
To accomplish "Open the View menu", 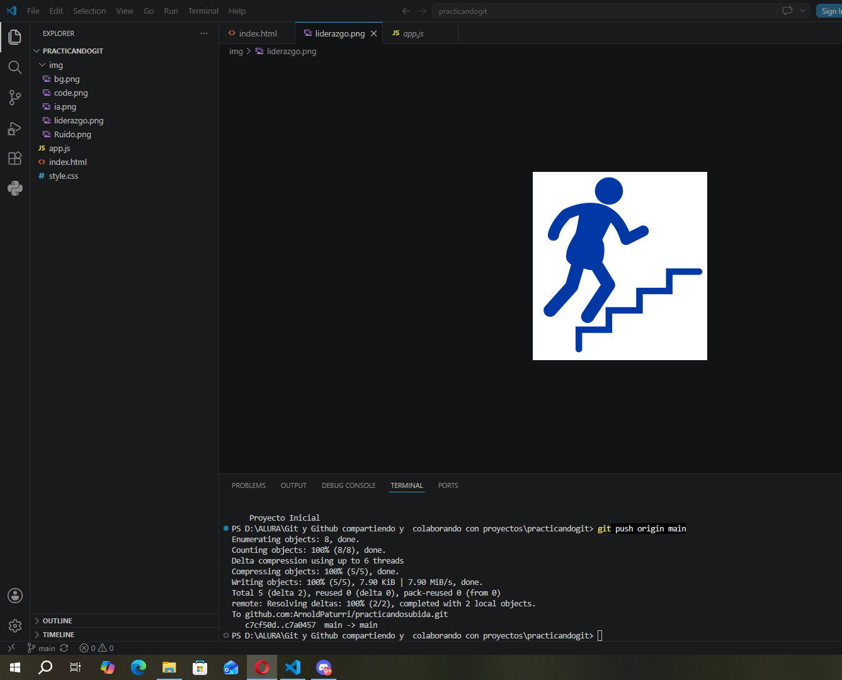I will point(125,11).
